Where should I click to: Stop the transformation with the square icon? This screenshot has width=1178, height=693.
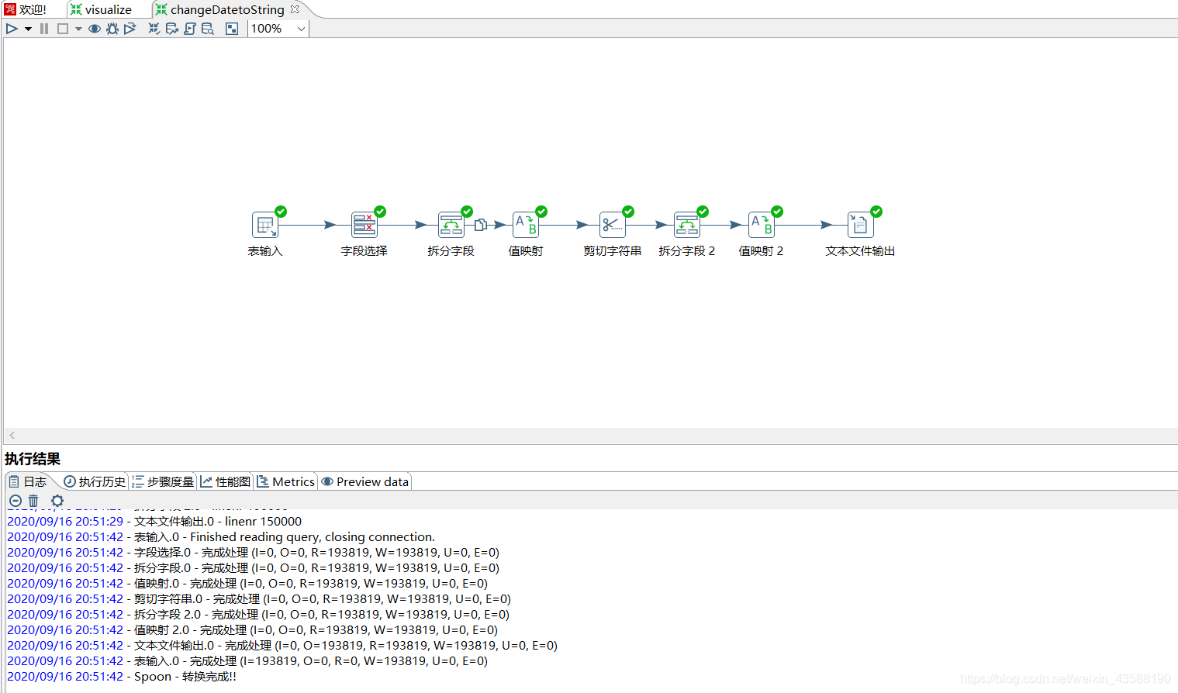63,29
